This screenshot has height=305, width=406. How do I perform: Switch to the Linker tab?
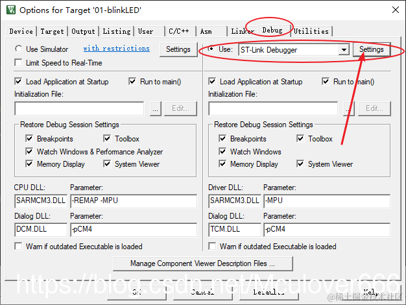[243, 31]
